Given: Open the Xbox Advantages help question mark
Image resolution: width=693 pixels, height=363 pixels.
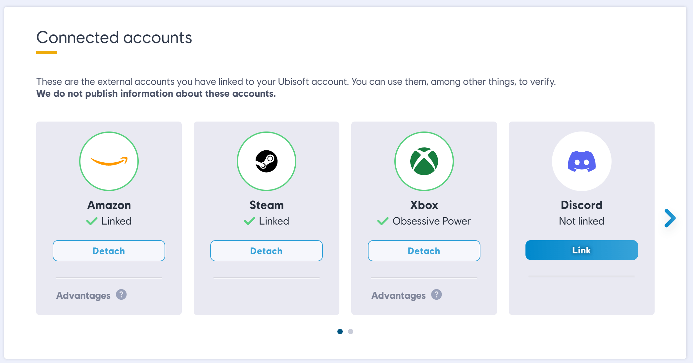Looking at the screenshot, I should [436, 294].
